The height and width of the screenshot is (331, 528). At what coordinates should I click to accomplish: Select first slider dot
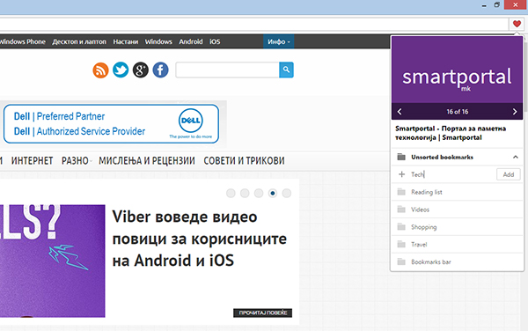[231, 194]
